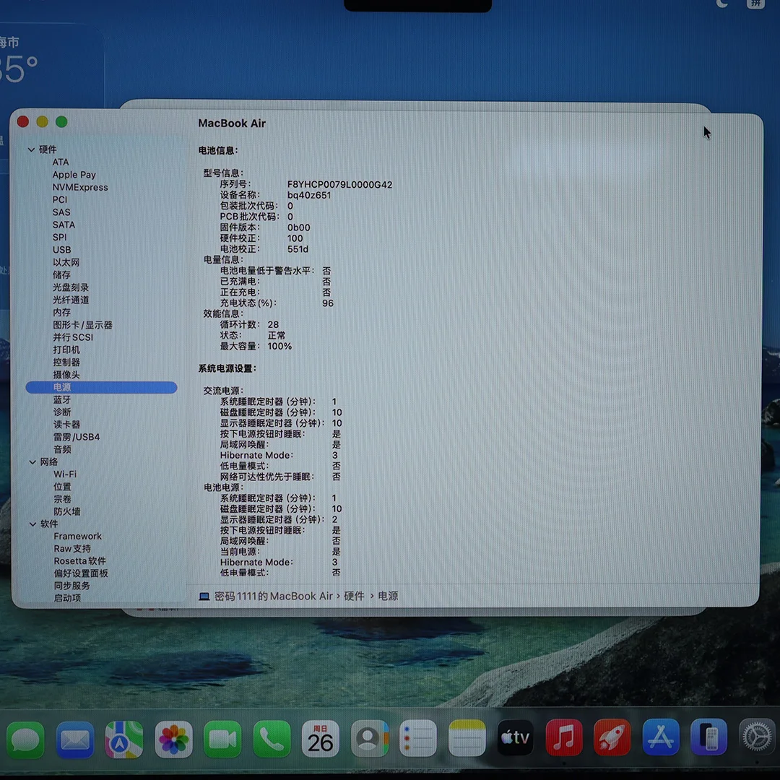Select 光纤通道 in the sidebar

(x=71, y=300)
